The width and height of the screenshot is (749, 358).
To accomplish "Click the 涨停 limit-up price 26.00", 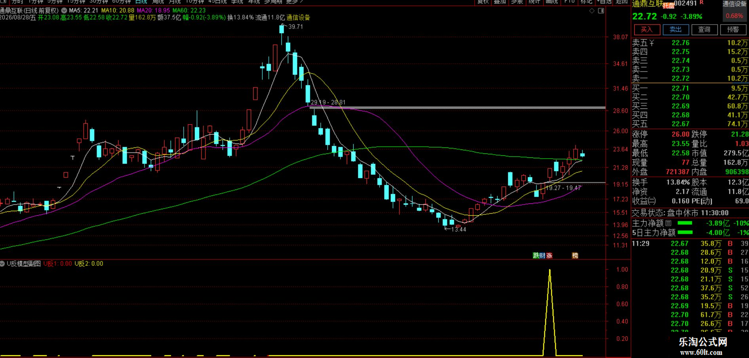I will pos(681,134).
